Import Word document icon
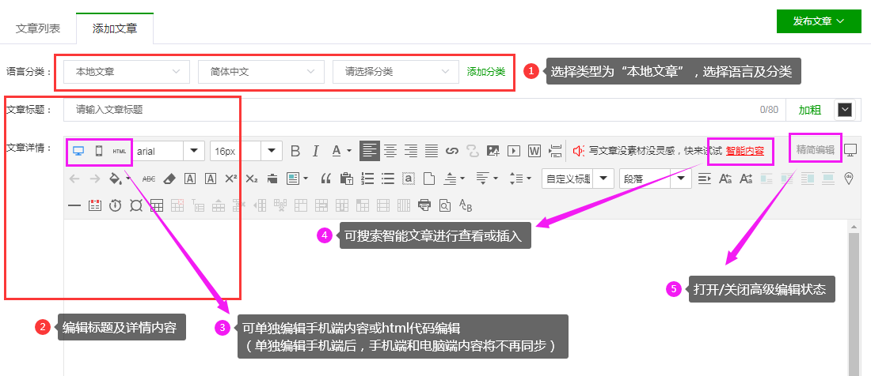This screenshot has height=376, width=871. pos(534,151)
